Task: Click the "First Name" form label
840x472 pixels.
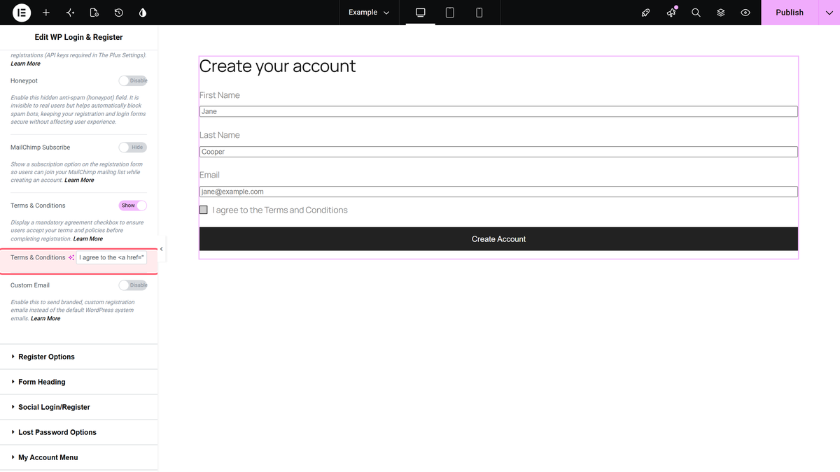Action: (x=220, y=95)
